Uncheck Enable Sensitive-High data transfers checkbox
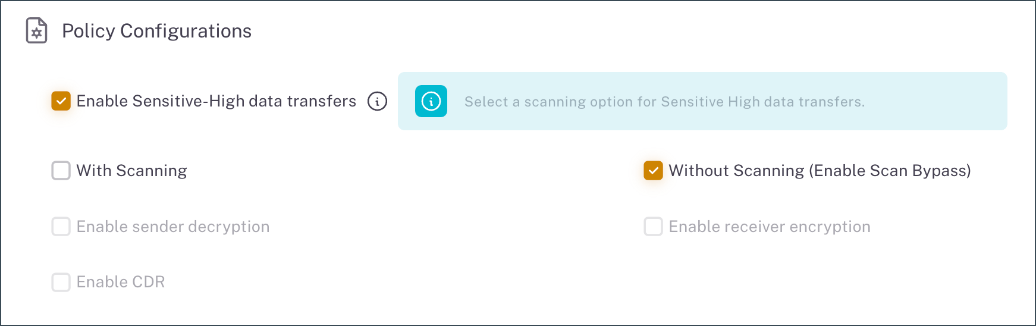 click(61, 101)
